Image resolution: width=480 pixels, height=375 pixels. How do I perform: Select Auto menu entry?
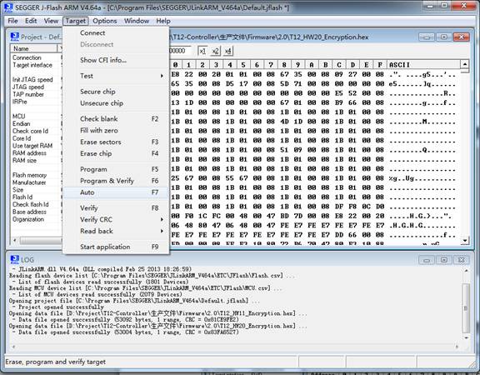(x=116, y=192)
